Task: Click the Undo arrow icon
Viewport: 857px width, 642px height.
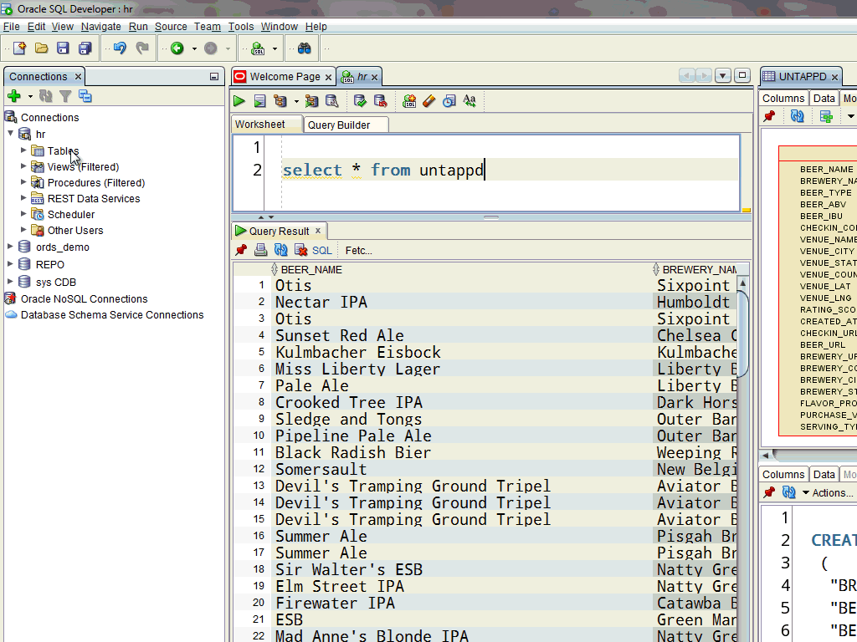Action: tap(120, 48)
